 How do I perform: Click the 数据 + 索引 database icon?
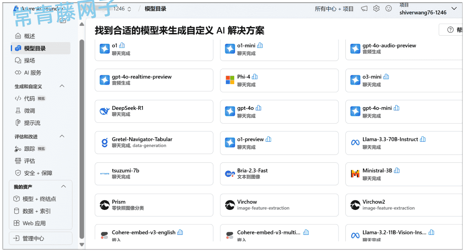pyautogui.click(x=17, y=211)
